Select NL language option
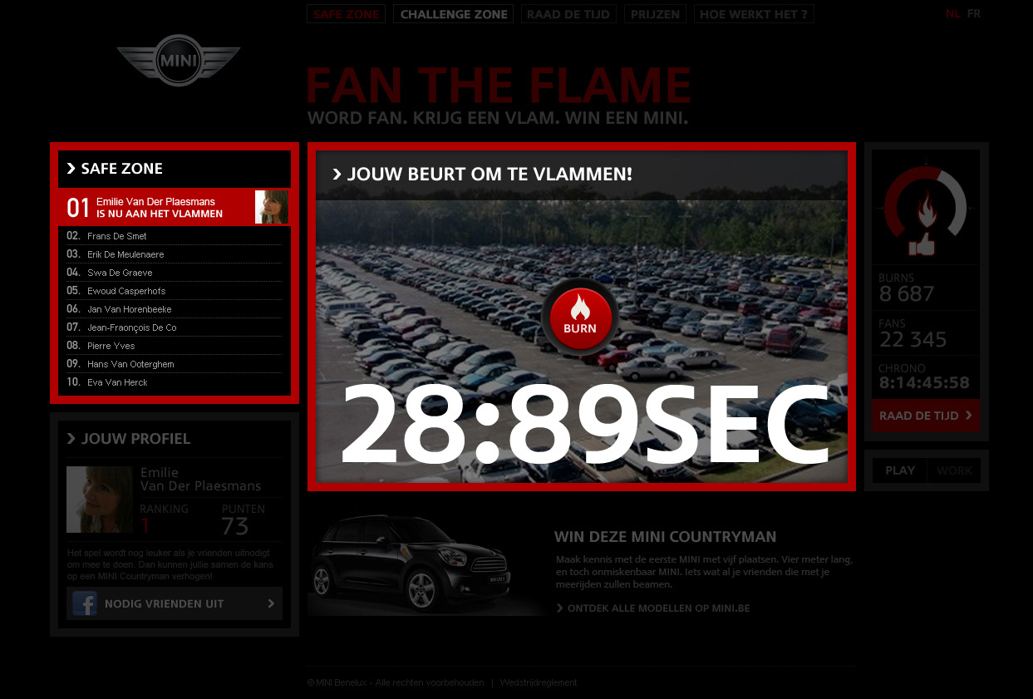 click(952, 13)
